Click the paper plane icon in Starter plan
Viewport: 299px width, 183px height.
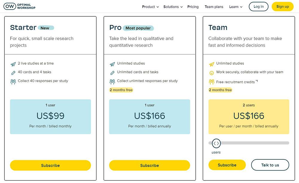coord(13,64)
